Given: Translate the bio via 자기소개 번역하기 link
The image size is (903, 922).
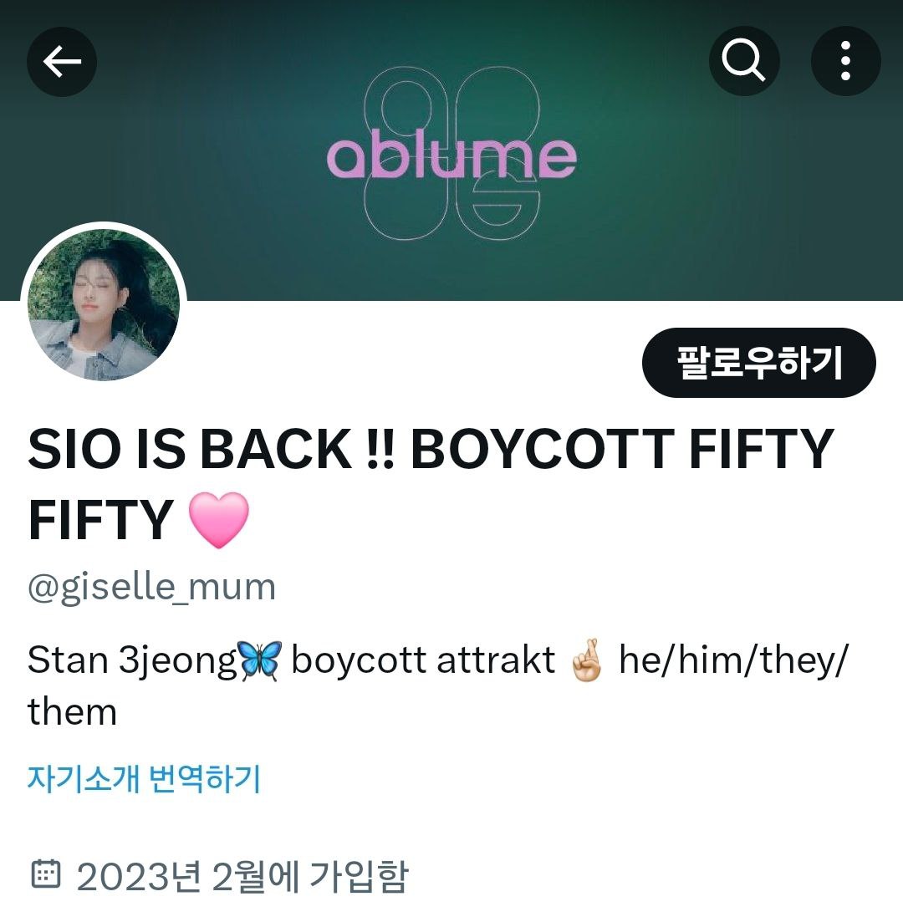Looking at the screenshot, I should pyautogui.click(x=144, y=779).
